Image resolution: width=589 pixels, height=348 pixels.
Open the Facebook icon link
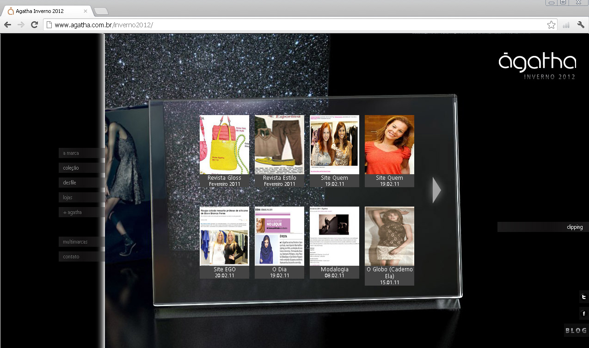click(x=584, y=314)
